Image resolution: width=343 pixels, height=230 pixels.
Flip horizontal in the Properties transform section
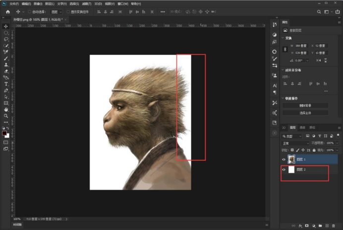click(319, 60)
